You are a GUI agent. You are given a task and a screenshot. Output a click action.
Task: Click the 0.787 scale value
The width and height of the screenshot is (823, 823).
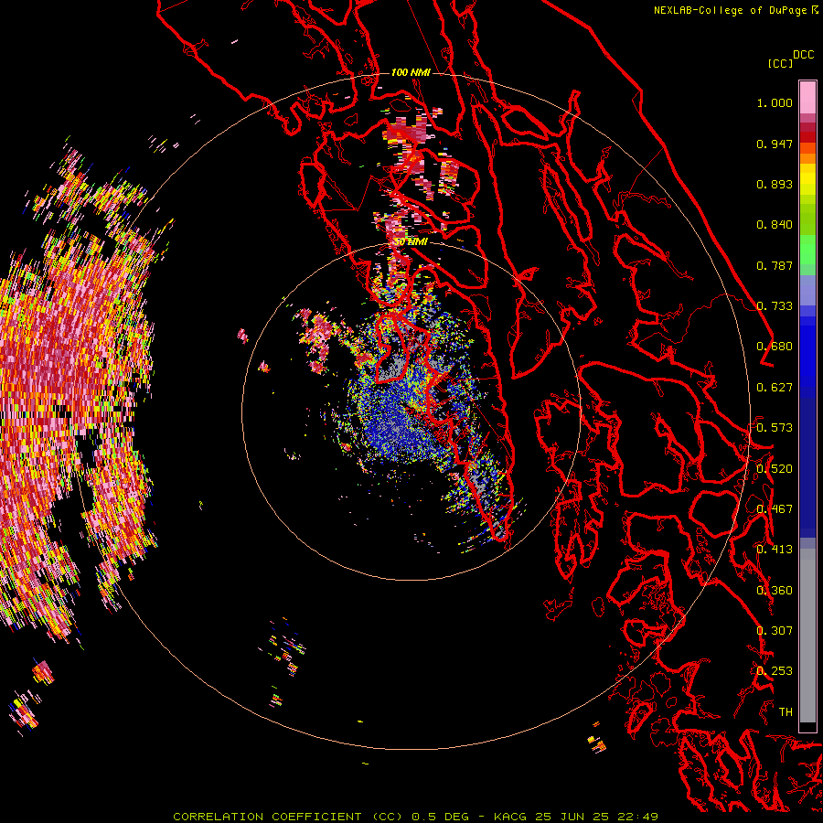coord(775,265)
